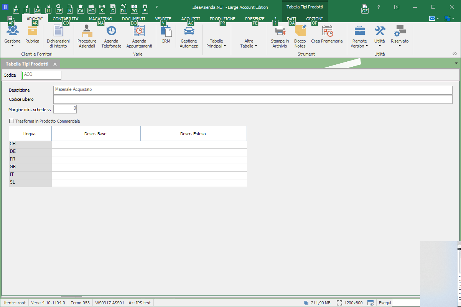The height and width of the screenshot is (307, 461).
Task: Focus the Descrizione text field
Action: (x=253, y=90)
